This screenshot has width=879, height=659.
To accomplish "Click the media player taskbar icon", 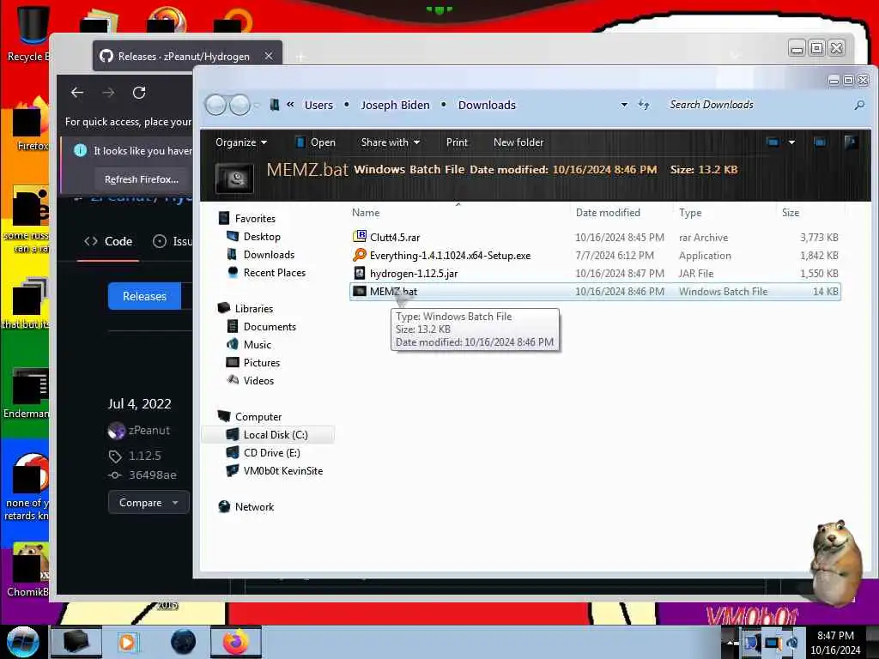I will pos(127,642).
